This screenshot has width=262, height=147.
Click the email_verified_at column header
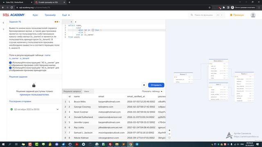pos(136,96)
